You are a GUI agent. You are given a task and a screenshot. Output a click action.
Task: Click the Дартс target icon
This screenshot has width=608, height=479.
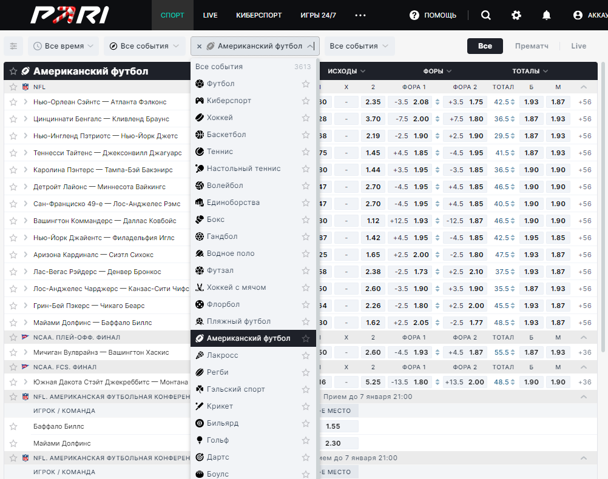point(199,457)
